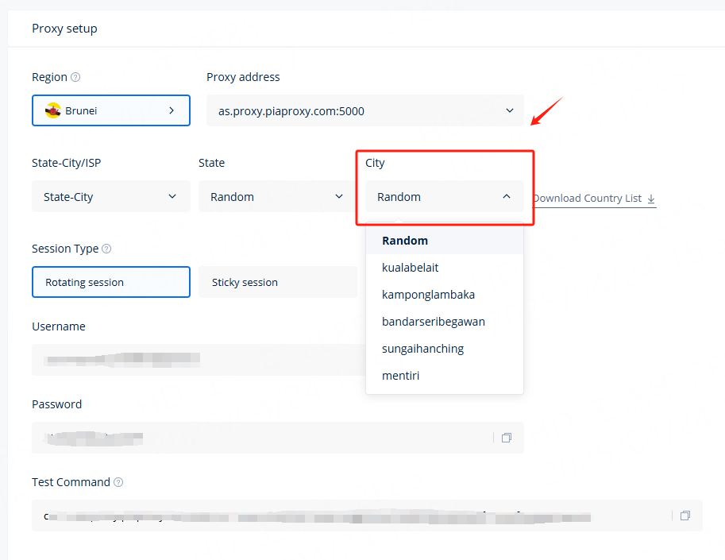
Task: Pick kamponglambaka from the city options
Action: pos(428,295)
